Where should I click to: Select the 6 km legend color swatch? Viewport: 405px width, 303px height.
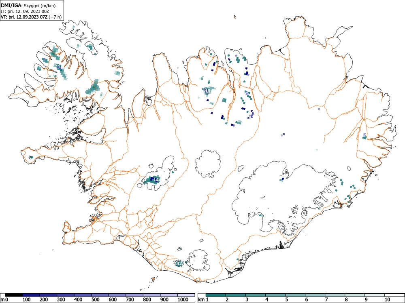[315, 295]
